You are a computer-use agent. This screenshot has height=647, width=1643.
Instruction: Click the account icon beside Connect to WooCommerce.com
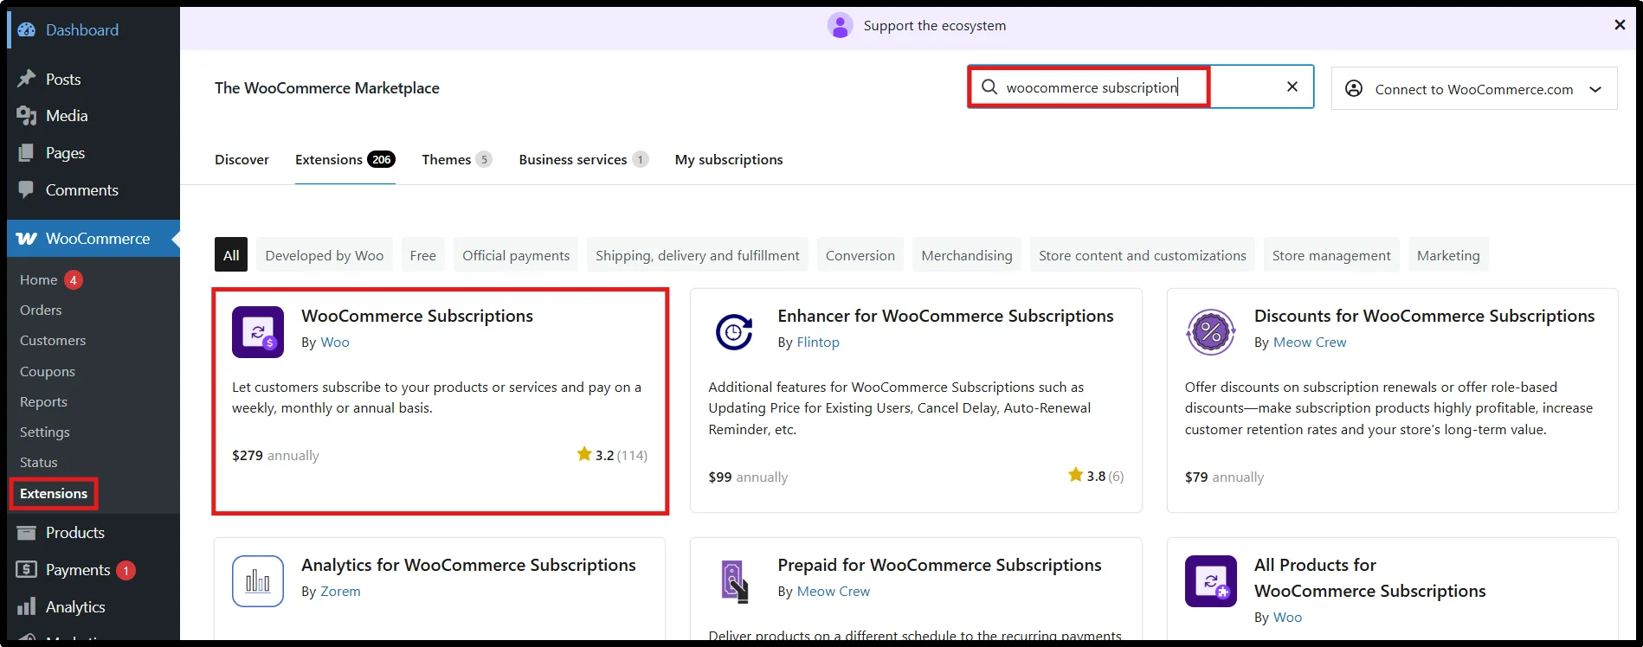click(1355, 88)
